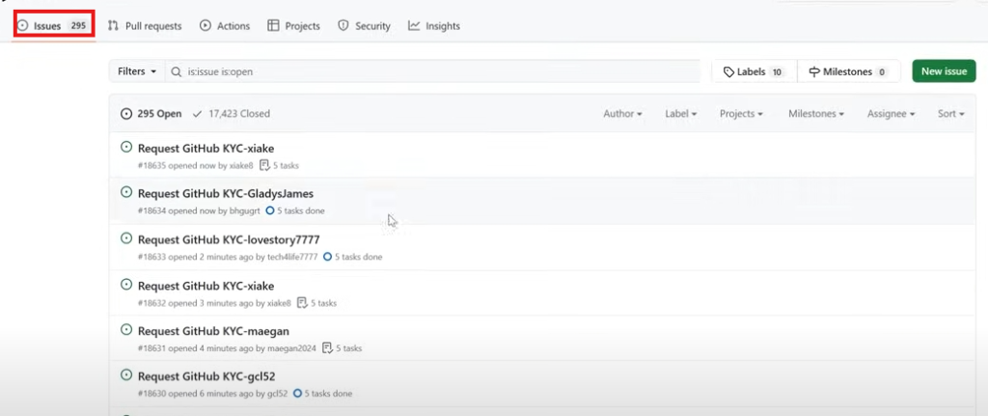988x416 pixels.
Task: Open the Actions tab
Action: click(225, 26)
